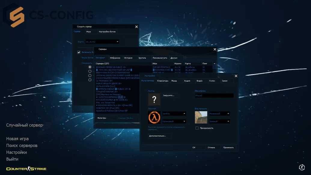
Task: Enable the Прозрачность checkbox
Action: click(197, 128)
